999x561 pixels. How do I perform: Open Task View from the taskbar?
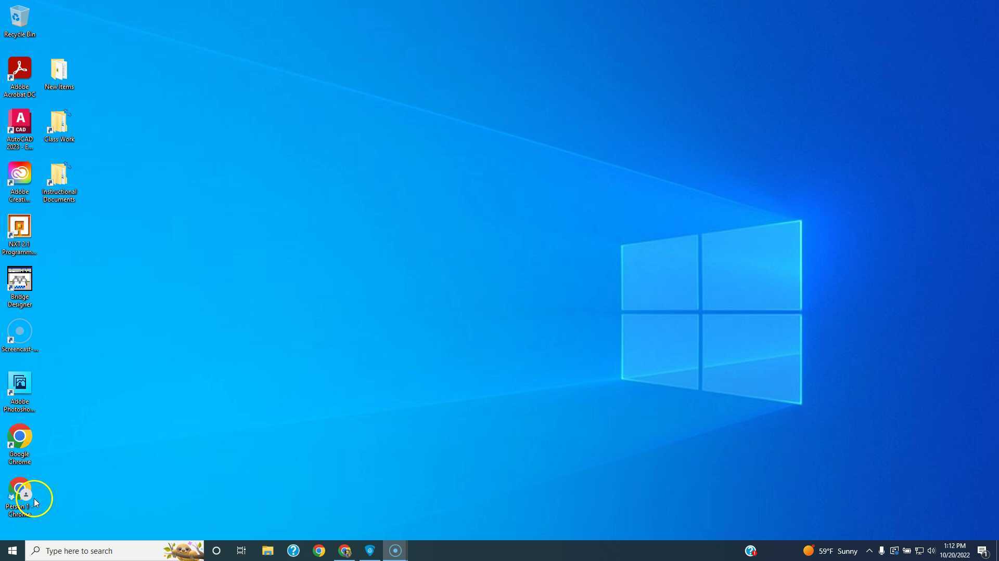pos(241,550)
